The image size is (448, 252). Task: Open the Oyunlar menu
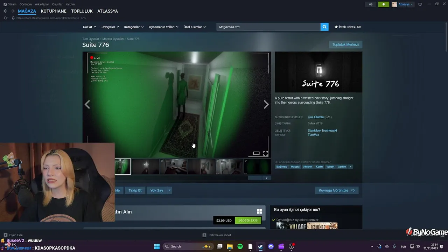point(57,4)
